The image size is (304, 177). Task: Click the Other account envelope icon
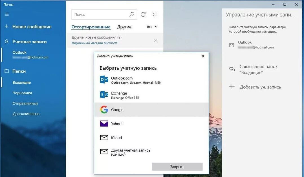click(104, 152)
